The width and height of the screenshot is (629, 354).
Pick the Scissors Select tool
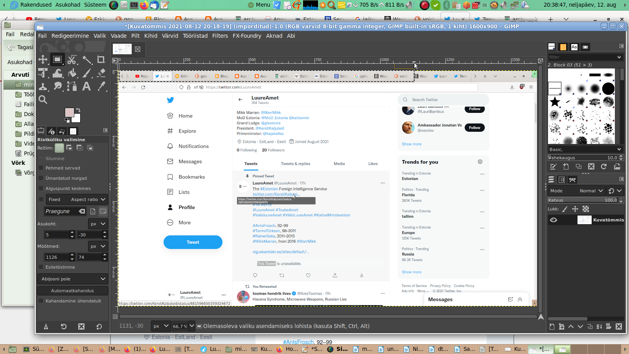point(72,60)
